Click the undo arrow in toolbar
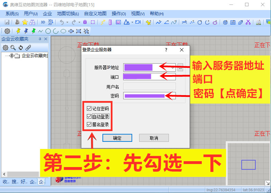Viewport: 271px width, 193px height. [x=62, y=22]
